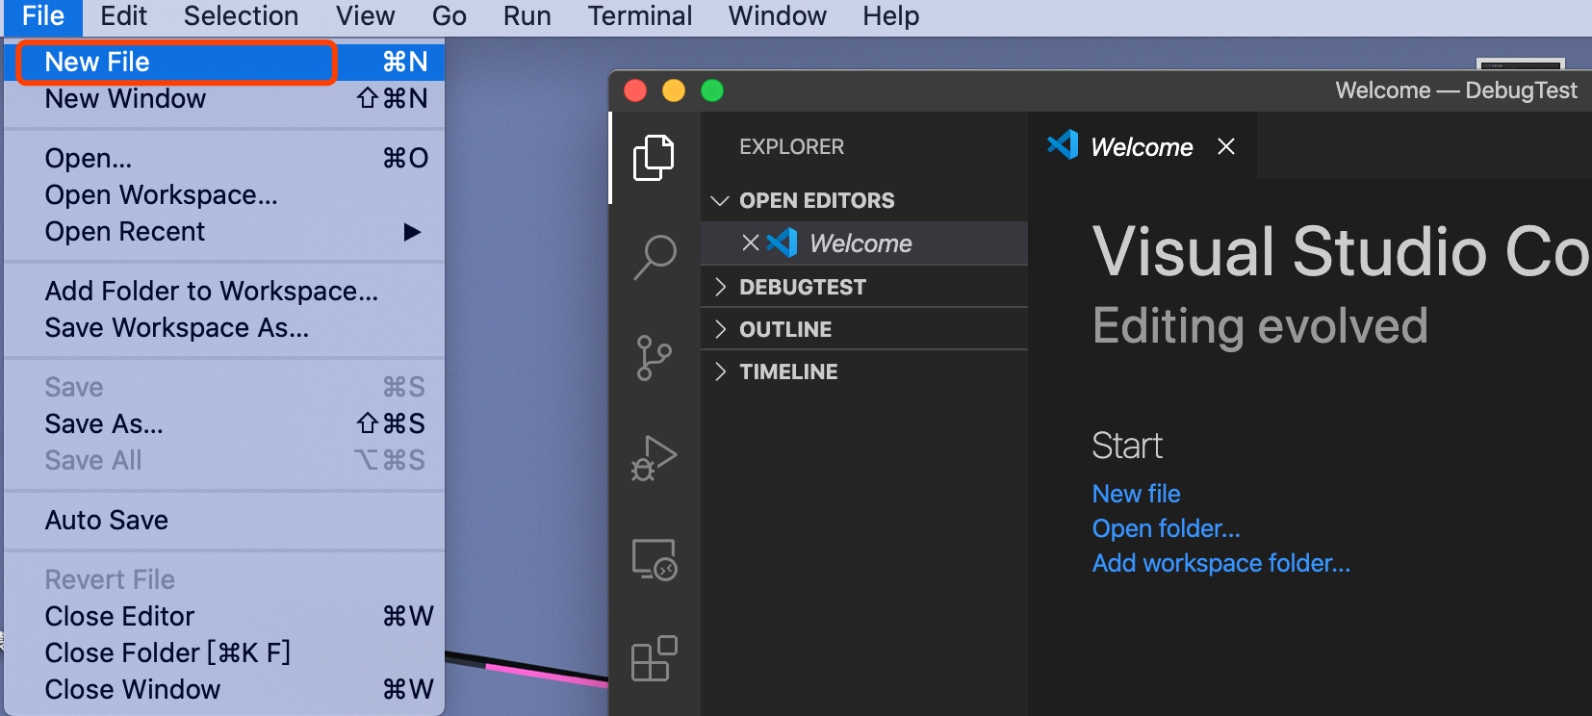
Task: Open the Remote Explorer view icon
Action: (655, 559)
